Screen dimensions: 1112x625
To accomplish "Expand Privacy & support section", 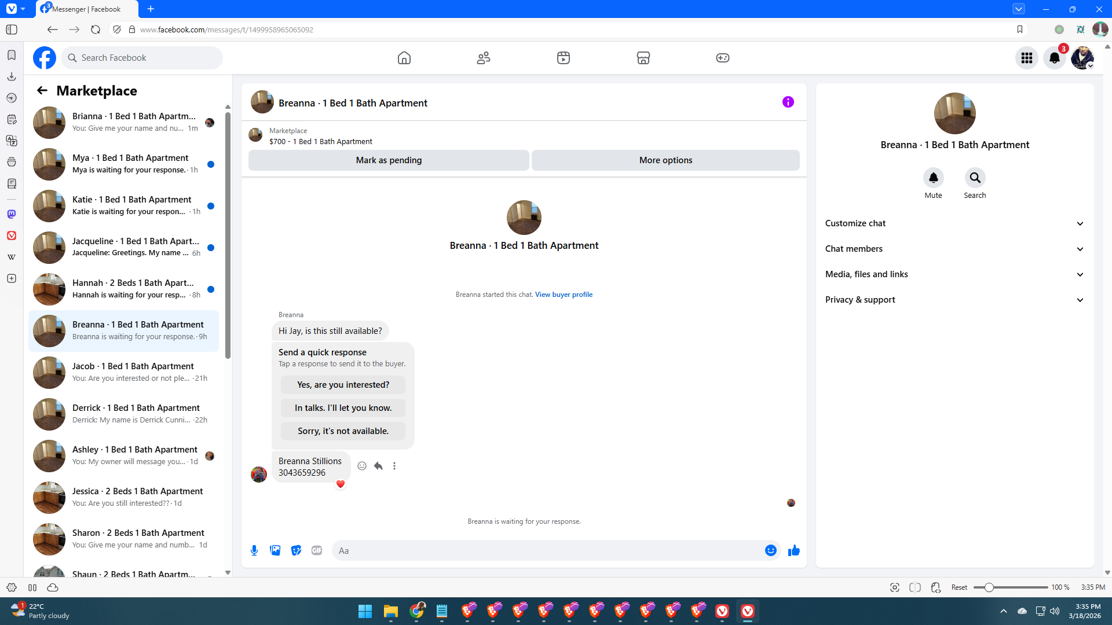I will tap(954, 300).
